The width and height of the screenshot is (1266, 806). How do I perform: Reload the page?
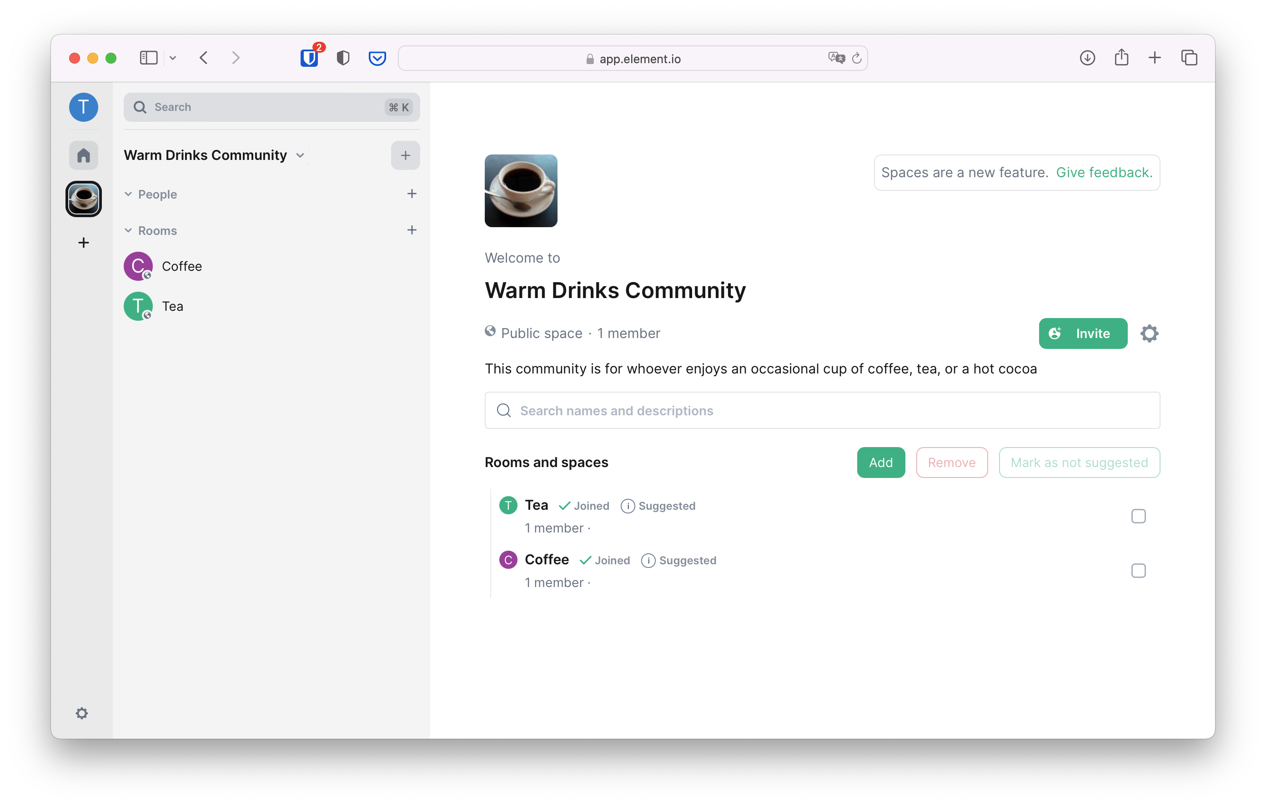856,58
